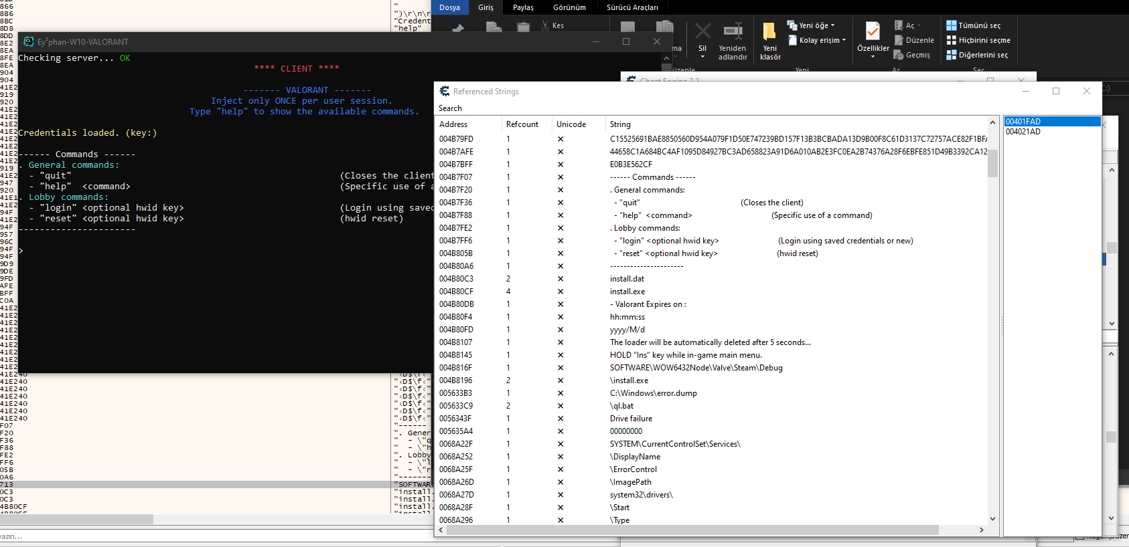
Task: Open the Paylaş ribbon tab
Action: 523,7
